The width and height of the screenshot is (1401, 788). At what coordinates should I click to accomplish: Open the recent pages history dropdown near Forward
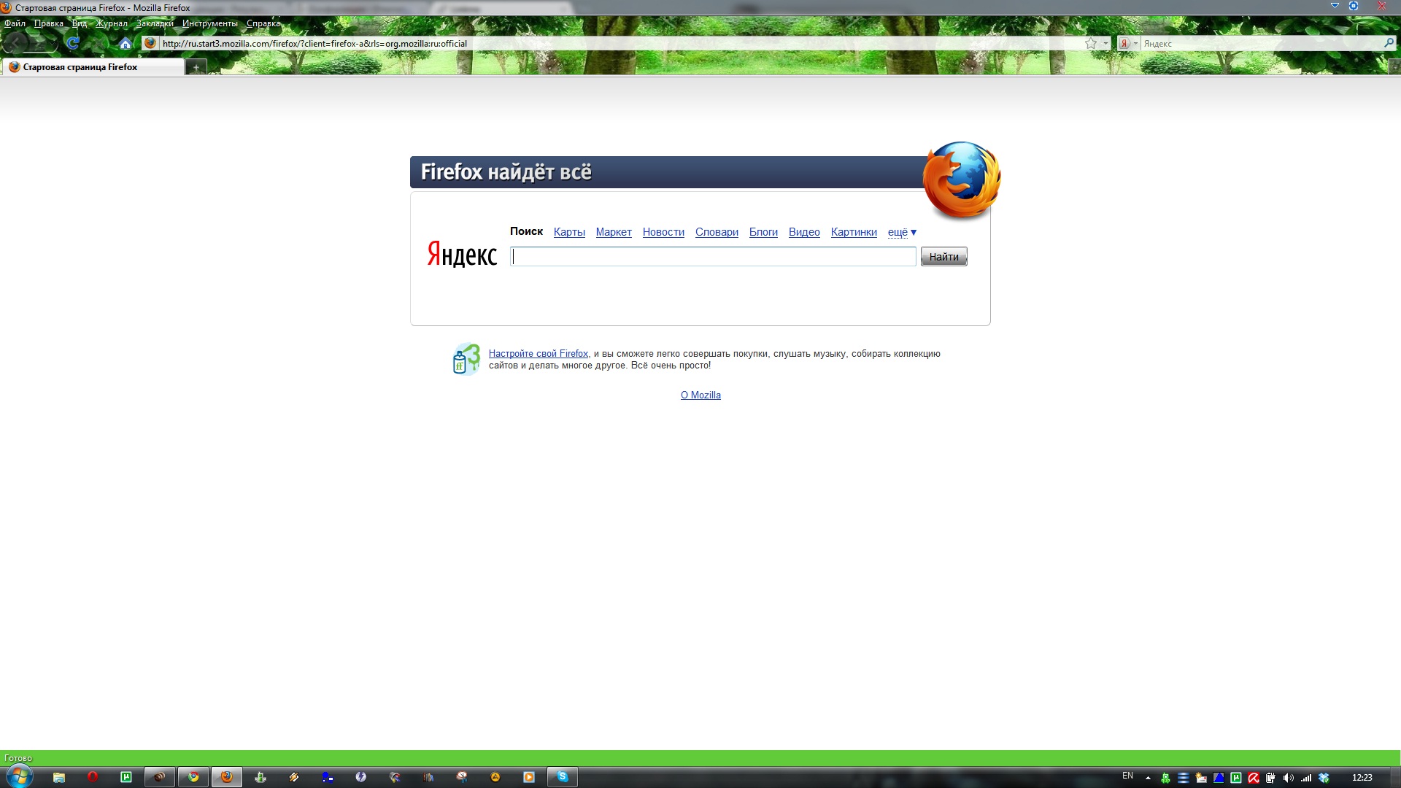[53, 44]
